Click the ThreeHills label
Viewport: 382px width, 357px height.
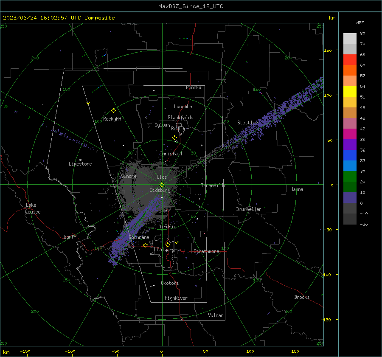coord(213,186)
